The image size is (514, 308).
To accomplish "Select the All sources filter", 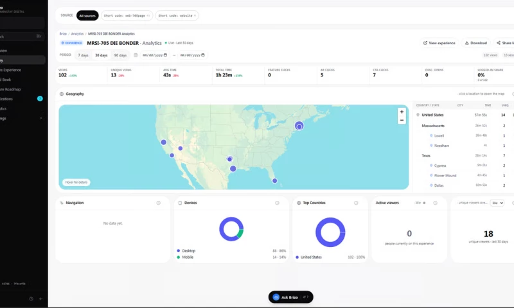I will (87, 15).
